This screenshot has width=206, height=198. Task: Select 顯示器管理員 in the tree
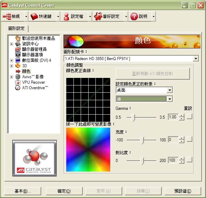[34, 49]
